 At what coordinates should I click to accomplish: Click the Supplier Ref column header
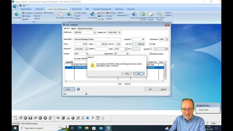click(152, 62)
